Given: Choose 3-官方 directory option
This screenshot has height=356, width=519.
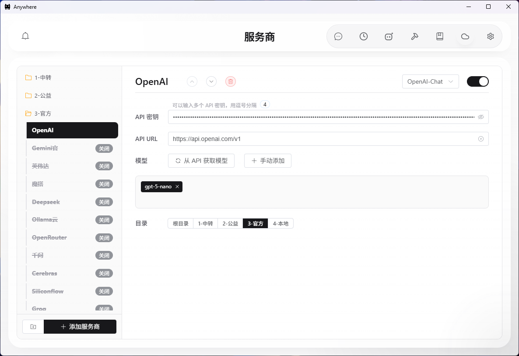Looking at the screenshot, I should coord(256,223).
